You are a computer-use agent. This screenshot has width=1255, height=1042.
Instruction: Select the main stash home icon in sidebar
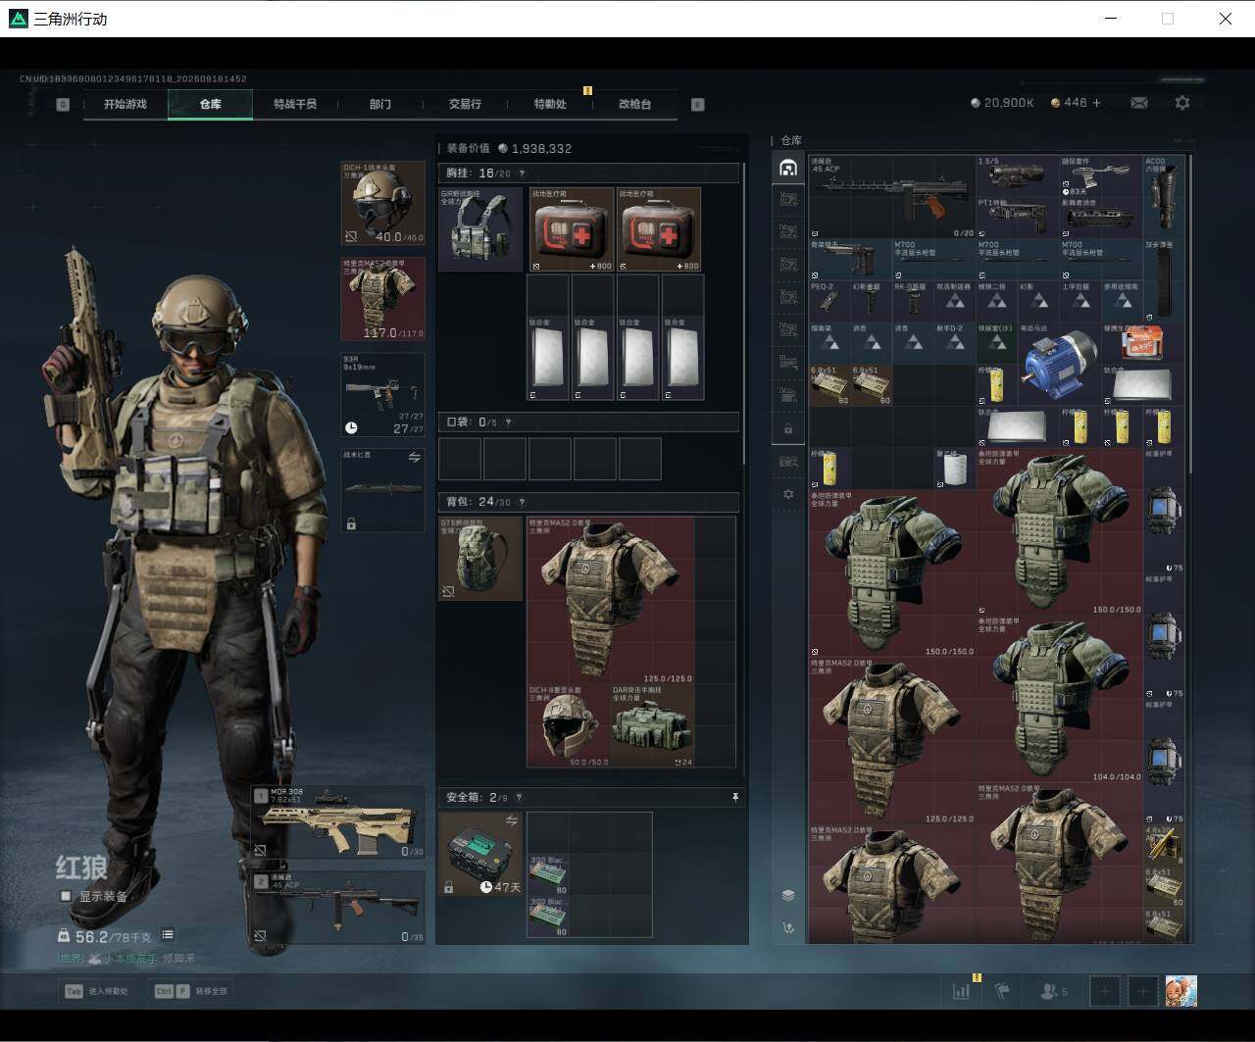pyautogui.click(x=788, y=169)
